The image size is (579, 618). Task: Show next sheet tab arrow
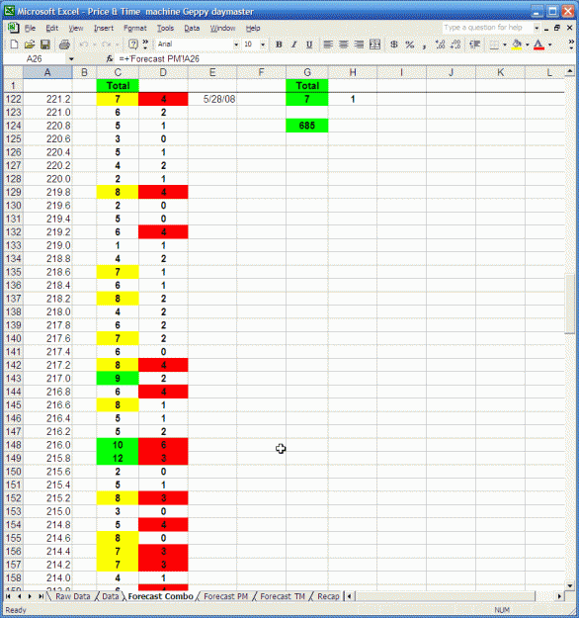30,596
